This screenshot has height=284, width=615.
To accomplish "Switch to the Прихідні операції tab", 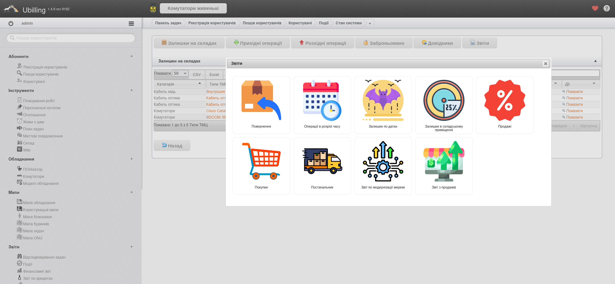I will click(x=258, y=43).
